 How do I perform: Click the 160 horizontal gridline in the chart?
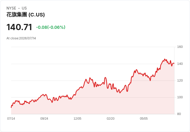click(93, 47)
